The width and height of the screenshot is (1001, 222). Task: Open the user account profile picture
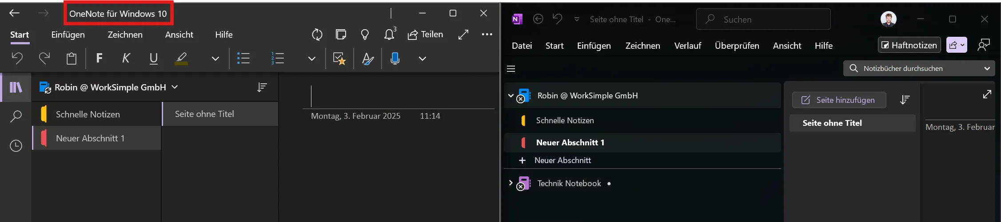tap(888, 19)
